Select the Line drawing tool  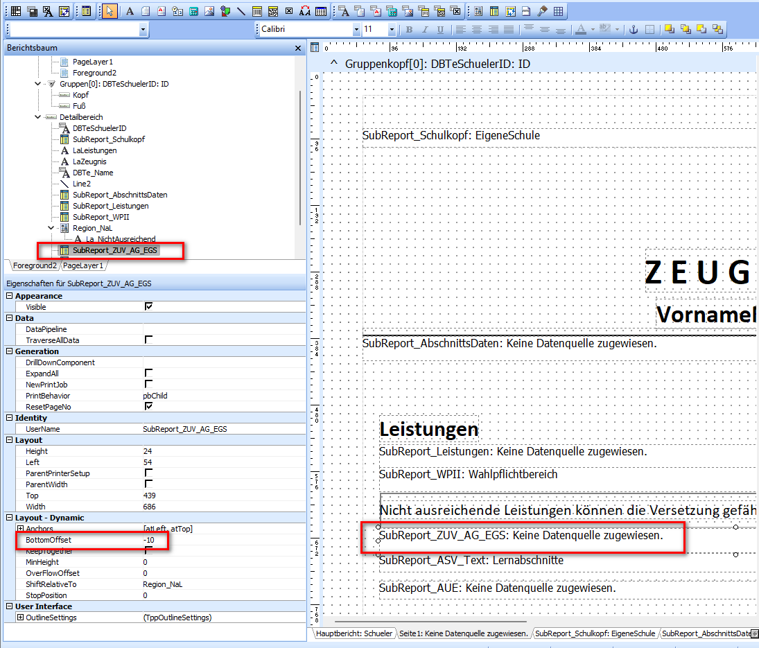click(x=241, y=11)
